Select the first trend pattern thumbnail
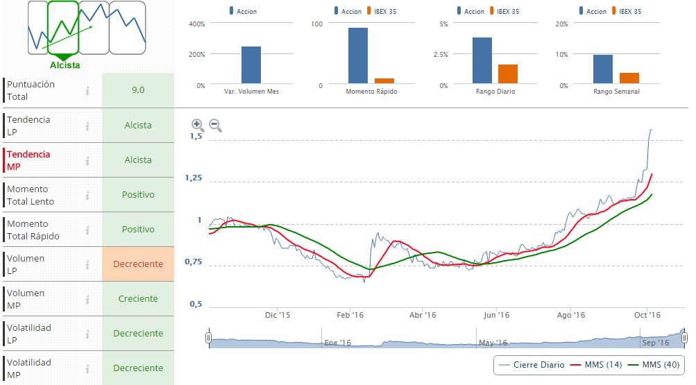This screenshot has height=385, width=696. coord(37,28)
